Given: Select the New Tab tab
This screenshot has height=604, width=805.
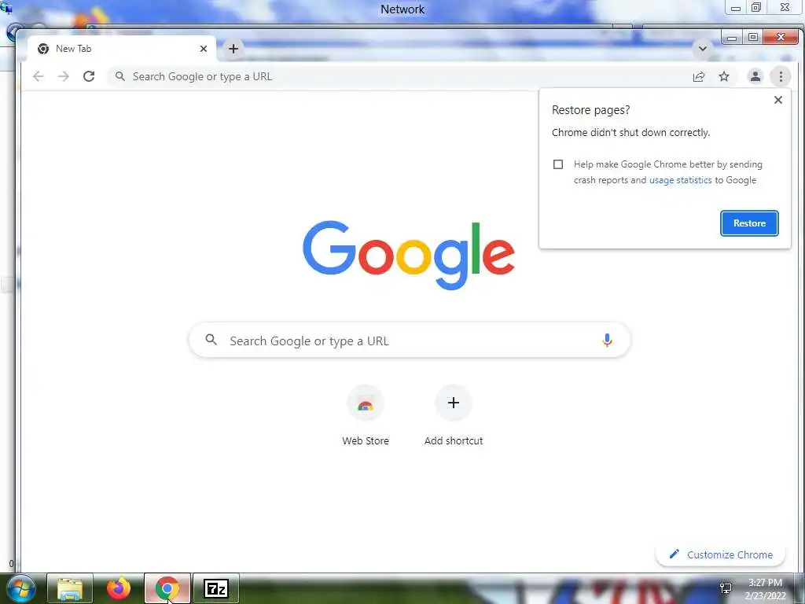Looking at the screenshot, I should point(120,49).
